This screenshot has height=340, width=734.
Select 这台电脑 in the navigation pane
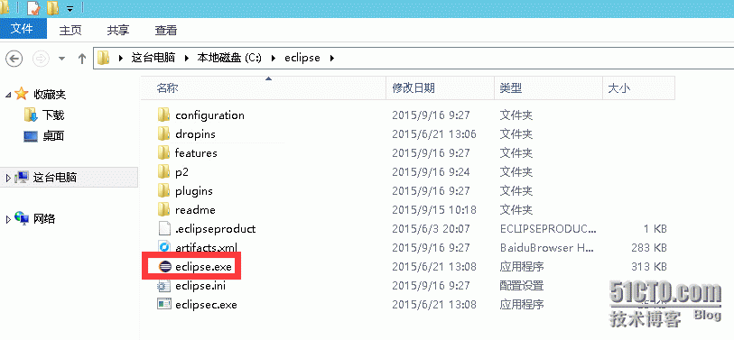(55, 178)
